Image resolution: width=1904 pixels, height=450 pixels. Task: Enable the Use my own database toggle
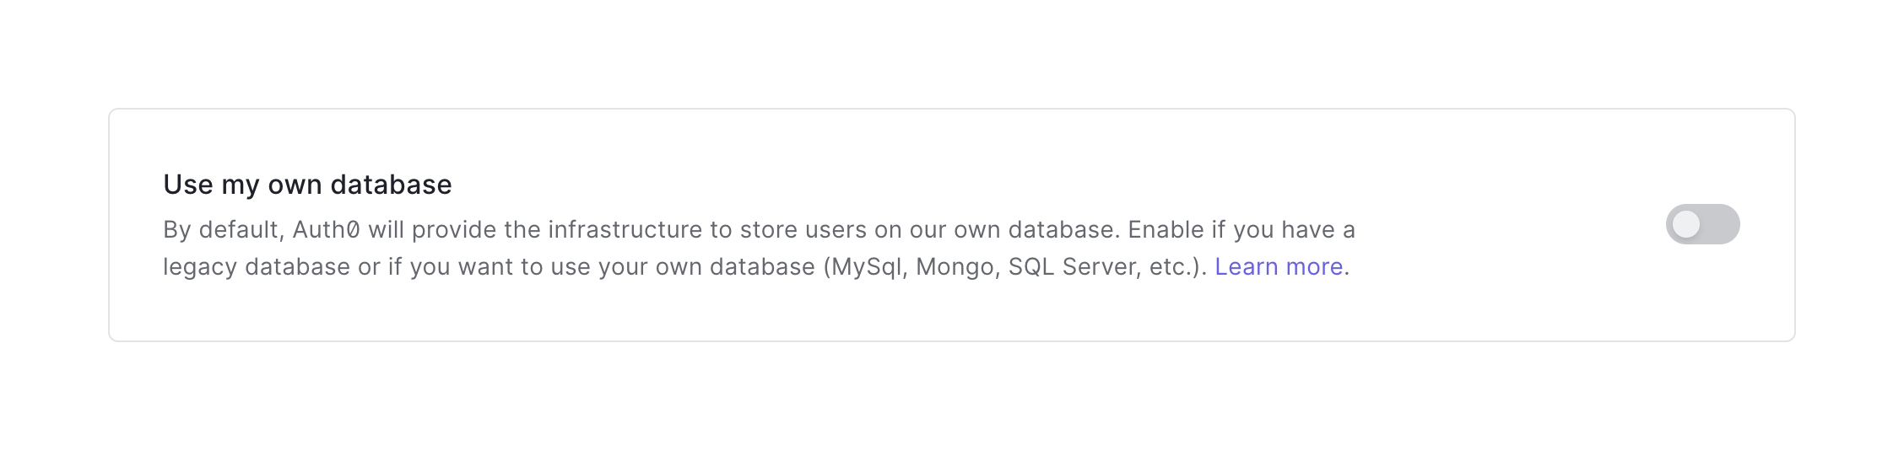point(1702,224)
